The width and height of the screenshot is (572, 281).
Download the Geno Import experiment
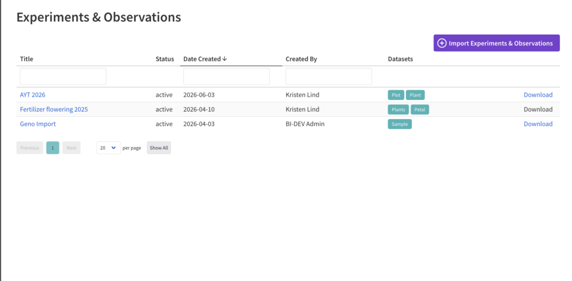(538, 124)
